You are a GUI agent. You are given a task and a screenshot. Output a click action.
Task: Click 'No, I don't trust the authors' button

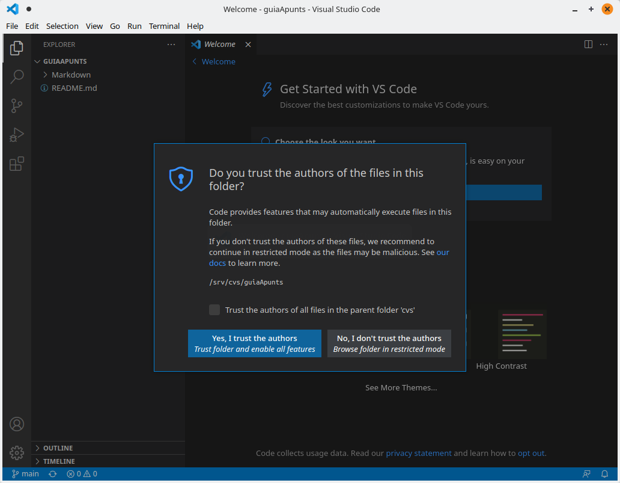tap(389, 343)
